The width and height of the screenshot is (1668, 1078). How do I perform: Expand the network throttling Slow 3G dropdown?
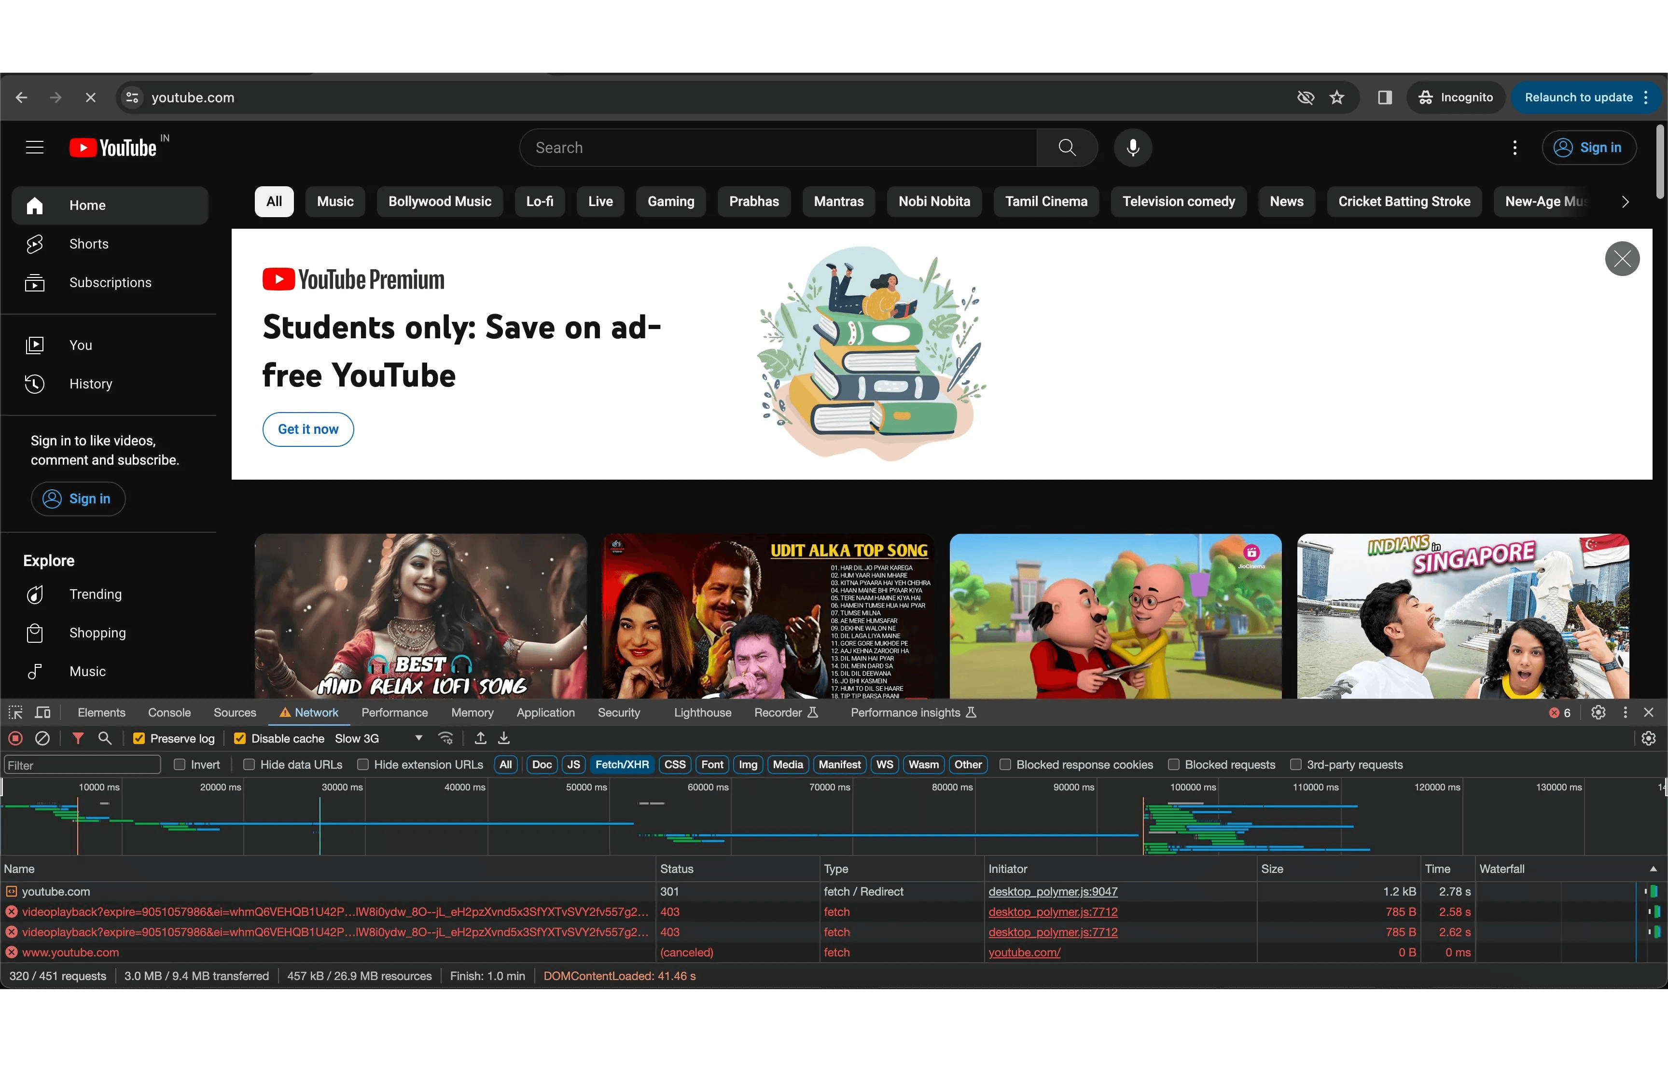coord(412,739)
